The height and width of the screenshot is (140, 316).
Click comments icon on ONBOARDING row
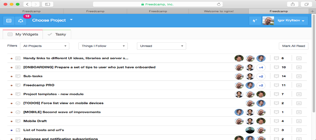[276, 67]
